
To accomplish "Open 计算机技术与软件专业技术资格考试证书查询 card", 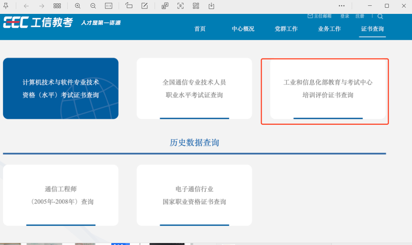I will click(61, 88).
